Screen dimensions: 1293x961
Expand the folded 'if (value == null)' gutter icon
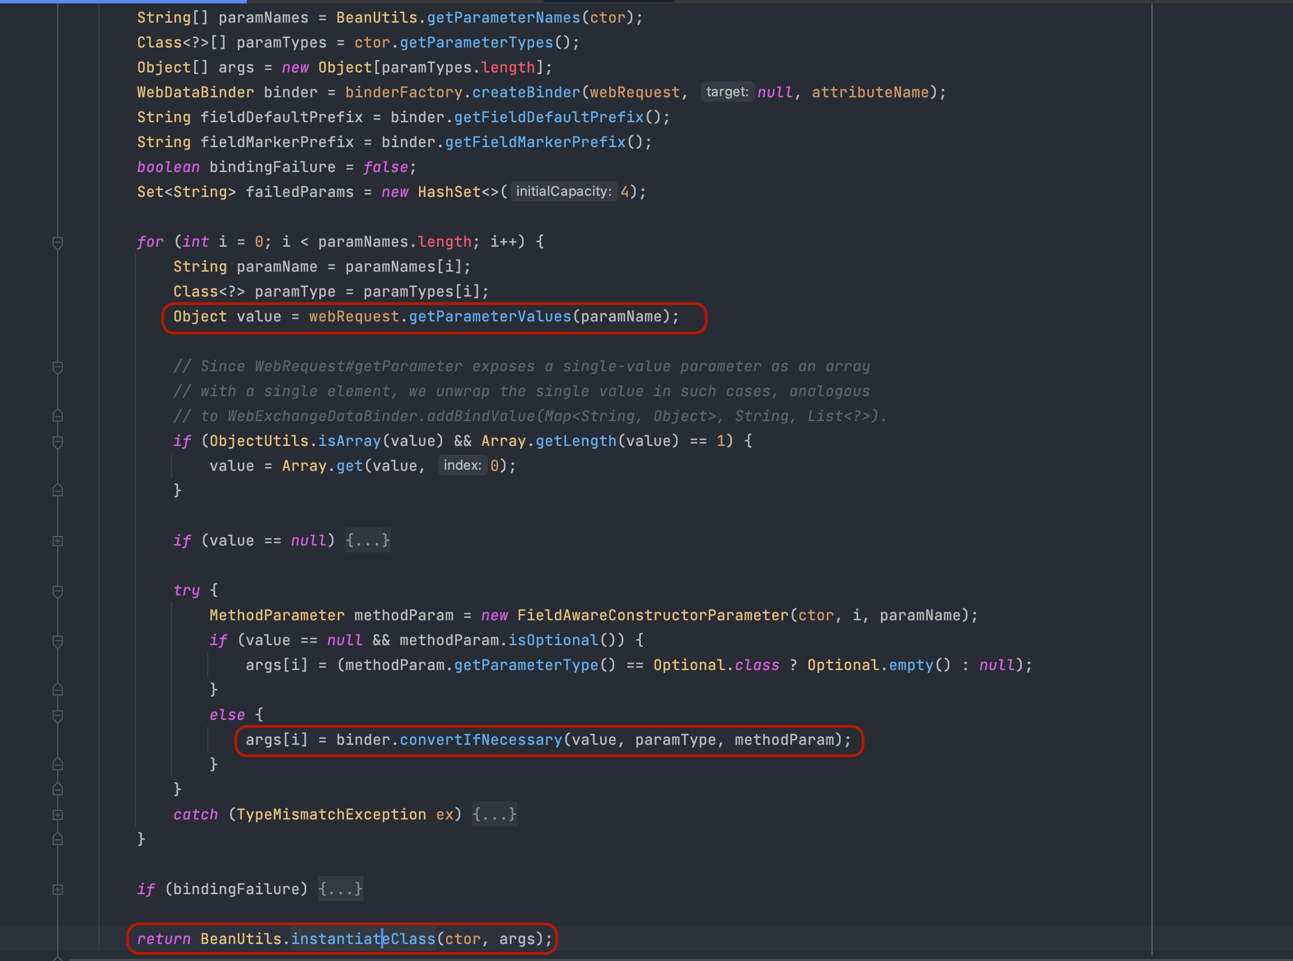[x=58, y=541]
